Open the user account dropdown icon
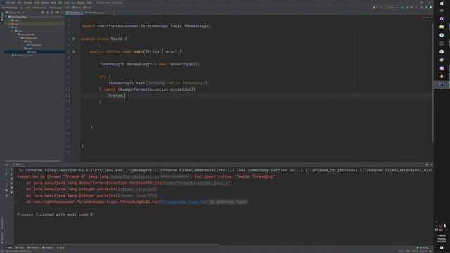Image resolution: width=450 pixels, height=253 pixels. point(375,8)
